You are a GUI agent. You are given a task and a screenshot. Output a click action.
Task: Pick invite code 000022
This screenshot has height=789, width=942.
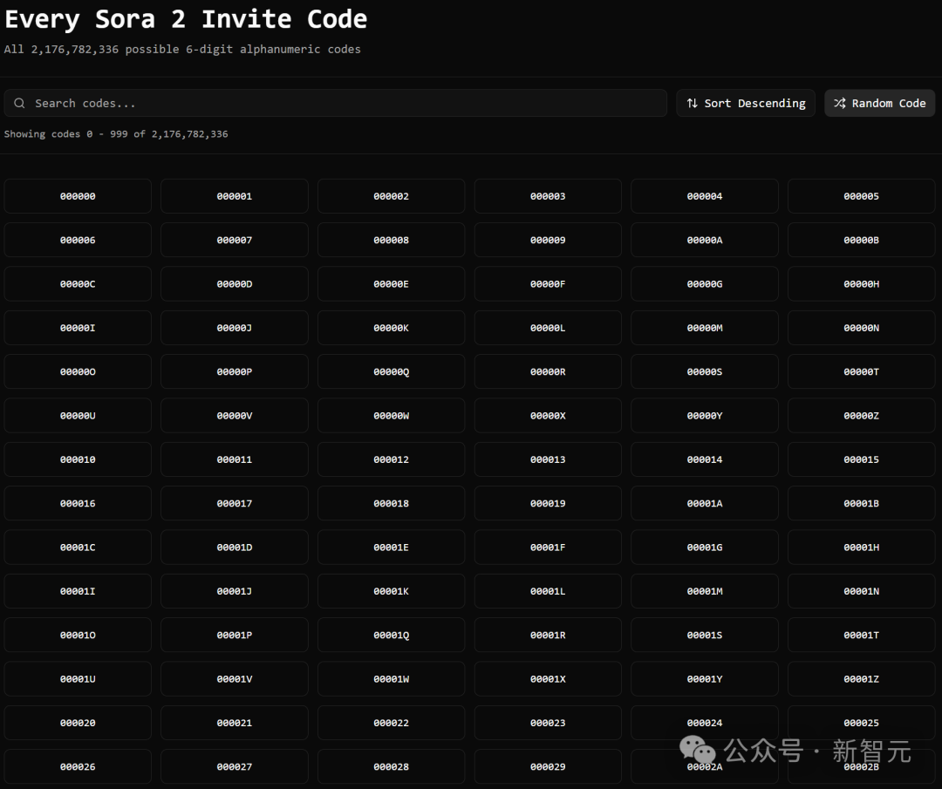coord(391,723)
